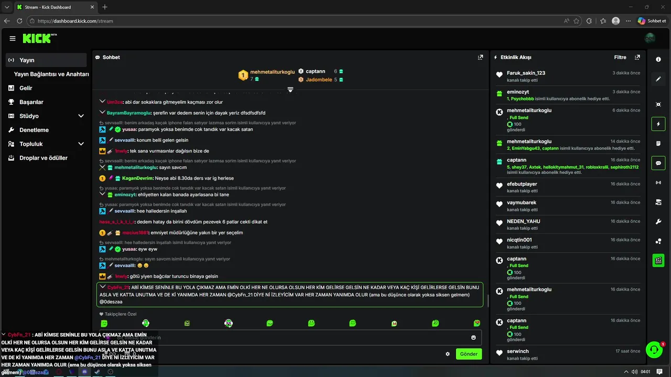Click NEDEN_YAHU follow event
Viewport: 671px width, 377px height.
(568, 225)
